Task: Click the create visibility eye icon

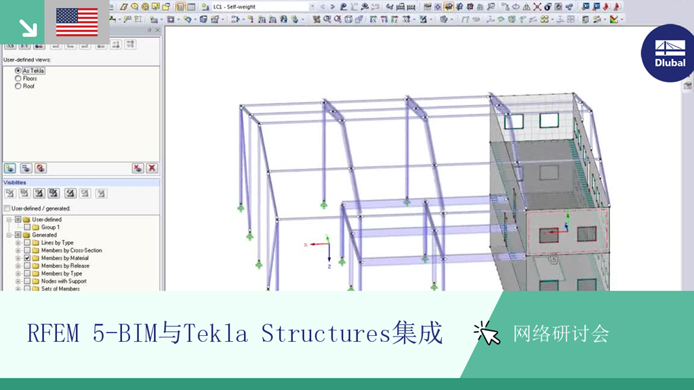Action: click(9, 168)
